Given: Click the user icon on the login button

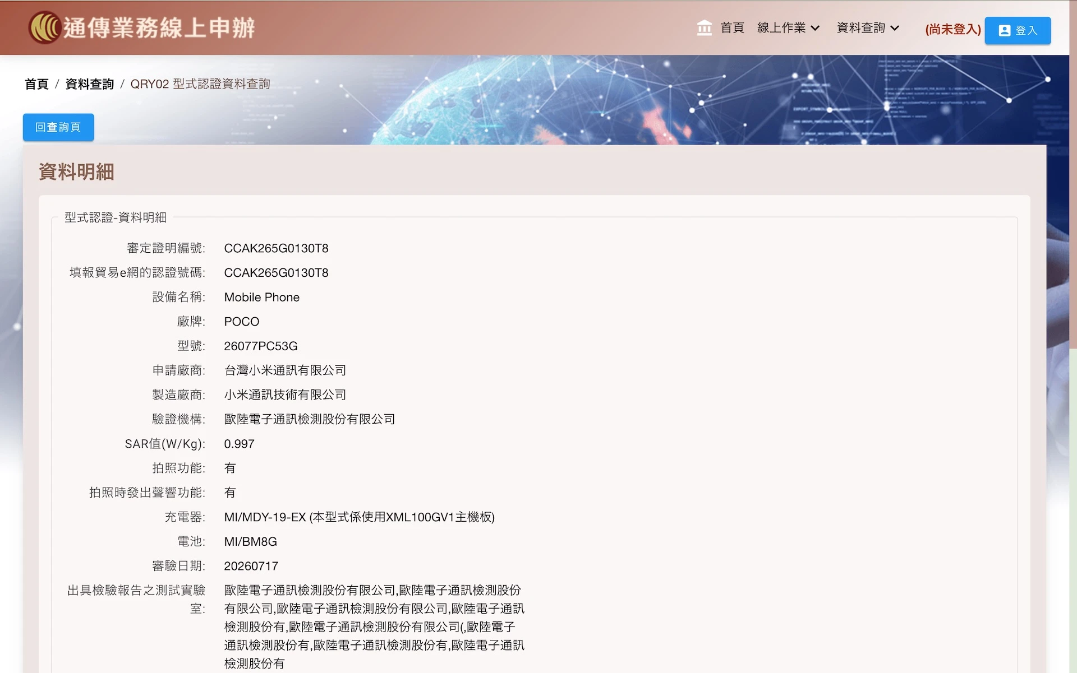Looking at the screenshot, I should click(1004, 30).
